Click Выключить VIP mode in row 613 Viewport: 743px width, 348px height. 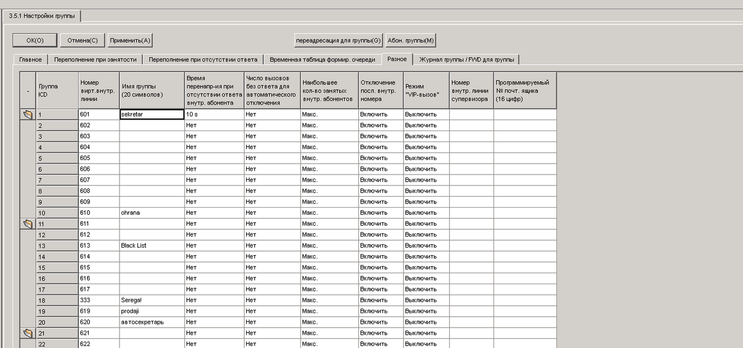426,245
